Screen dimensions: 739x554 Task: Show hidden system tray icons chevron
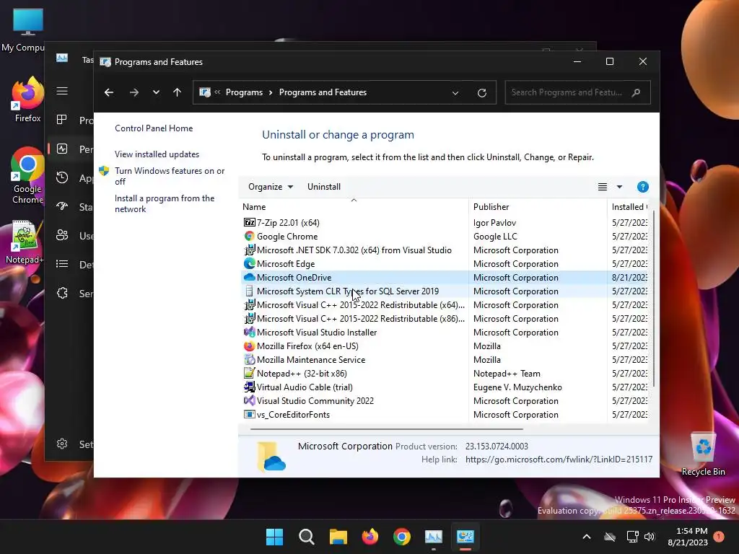(586, 537)
